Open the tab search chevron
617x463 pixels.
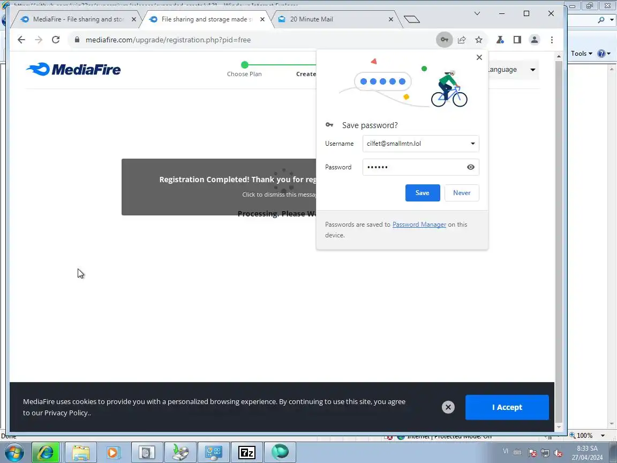pyautogui.click(x=477, y=13)
